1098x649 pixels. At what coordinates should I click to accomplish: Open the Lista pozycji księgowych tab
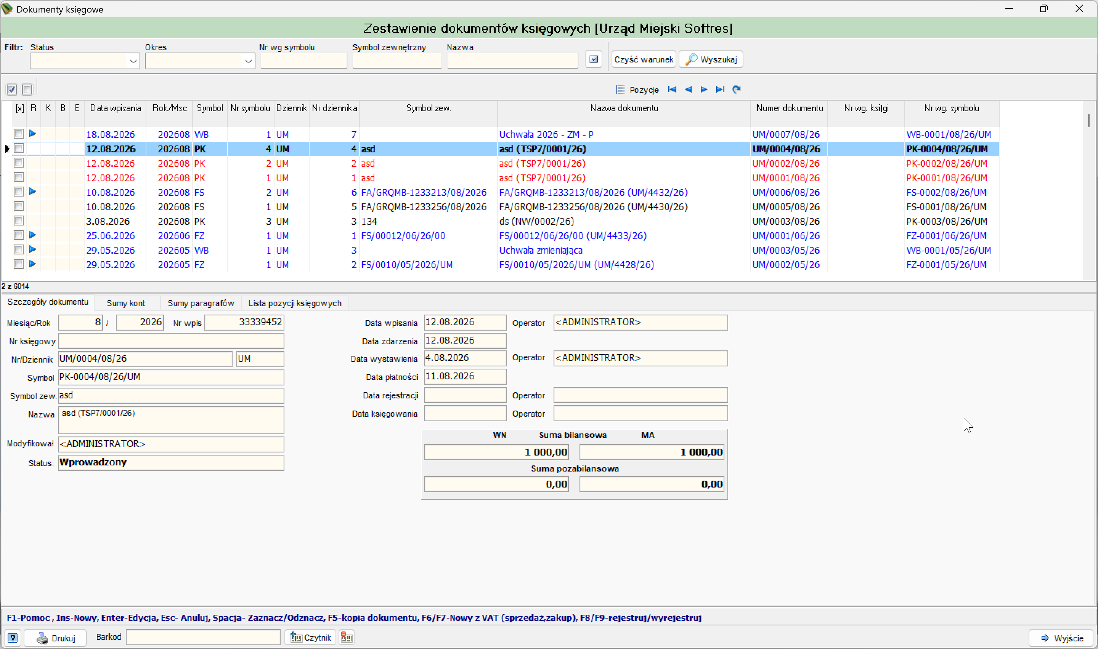coord(295,304)
